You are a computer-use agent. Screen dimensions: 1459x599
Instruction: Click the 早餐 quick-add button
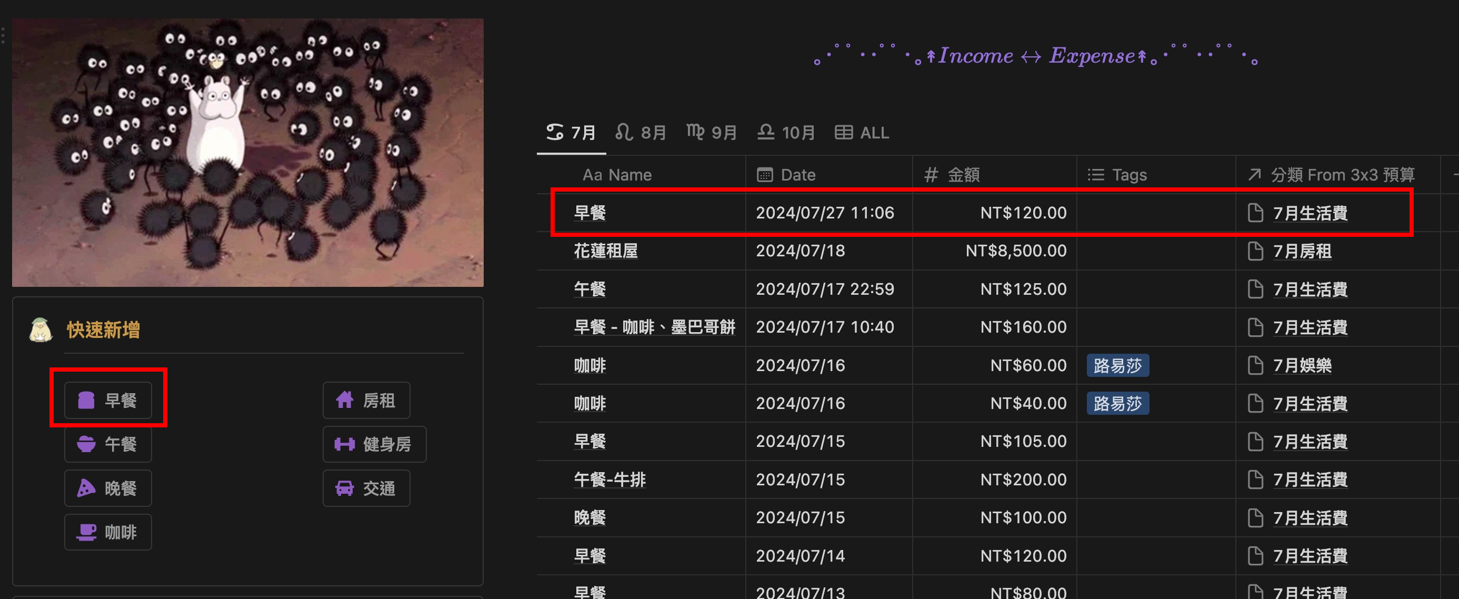coord(107,400)
